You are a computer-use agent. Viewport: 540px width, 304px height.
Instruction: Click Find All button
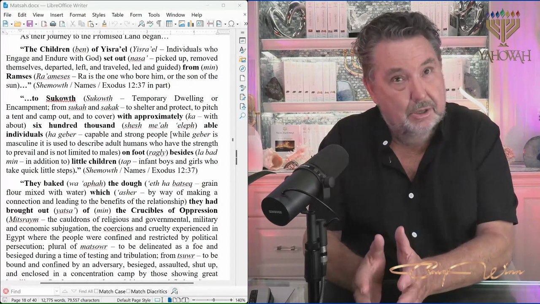click(85, 291)
